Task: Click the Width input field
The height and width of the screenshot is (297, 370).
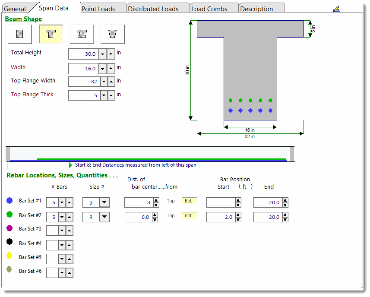Action: (83, 69)
